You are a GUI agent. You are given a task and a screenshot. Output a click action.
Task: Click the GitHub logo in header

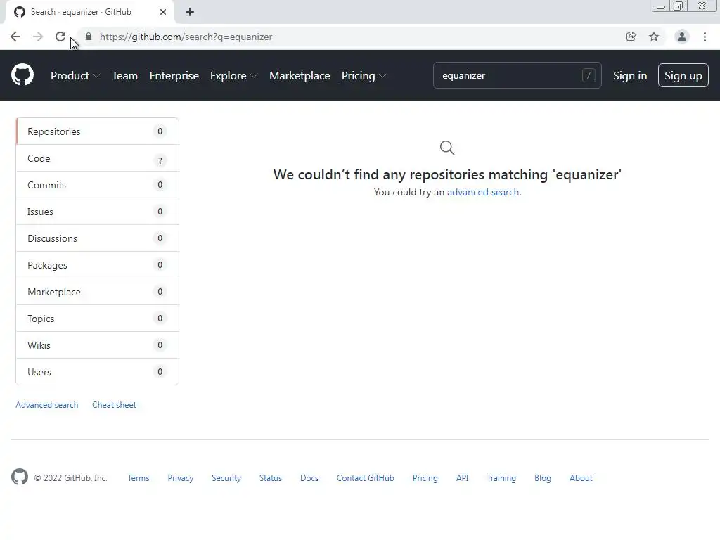[x=22, y=75]
